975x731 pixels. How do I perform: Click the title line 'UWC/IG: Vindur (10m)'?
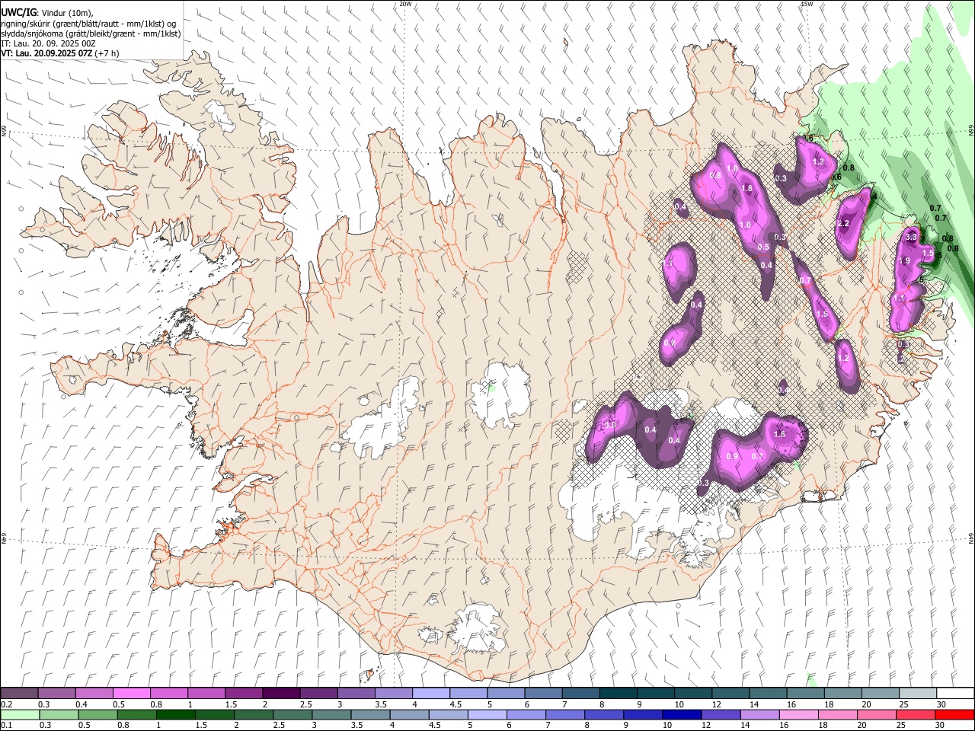point(46,13)
